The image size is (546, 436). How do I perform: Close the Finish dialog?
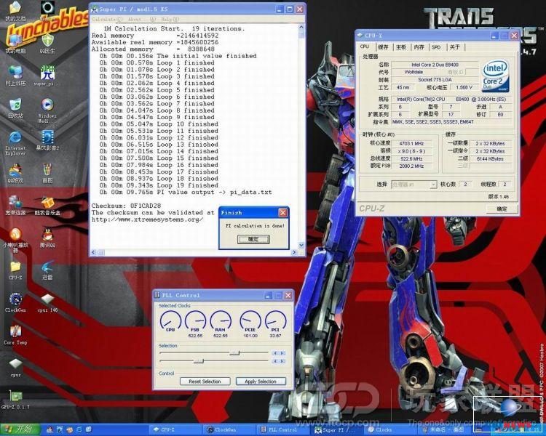(282, 212)
